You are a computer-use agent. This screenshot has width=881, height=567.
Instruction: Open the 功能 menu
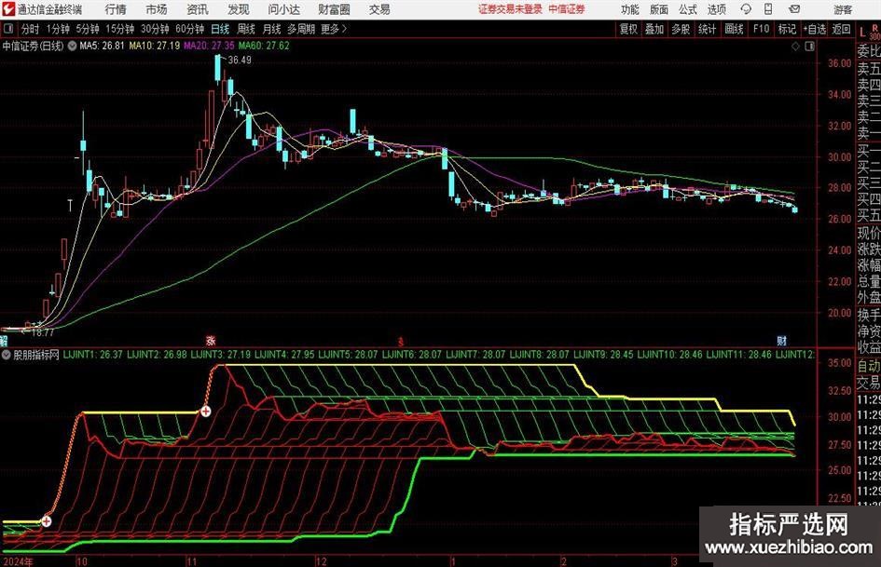(x=630, y=9)
